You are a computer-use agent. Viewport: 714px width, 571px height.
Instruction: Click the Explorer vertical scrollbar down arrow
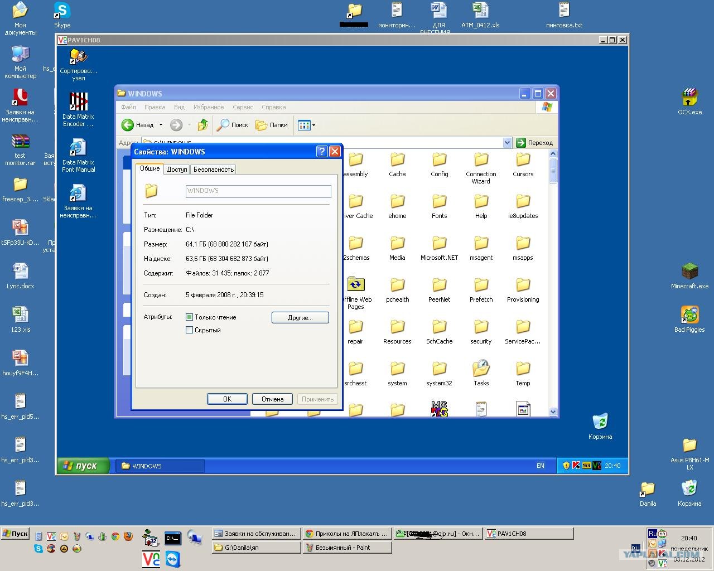coord(553,412)
